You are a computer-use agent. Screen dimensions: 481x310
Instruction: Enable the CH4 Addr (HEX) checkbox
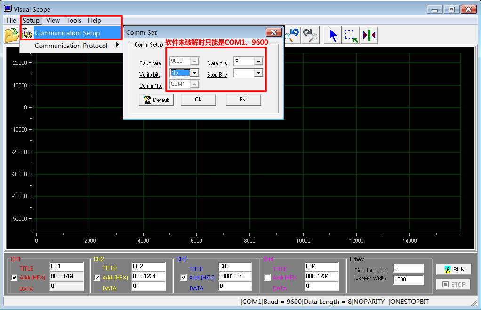268,278
